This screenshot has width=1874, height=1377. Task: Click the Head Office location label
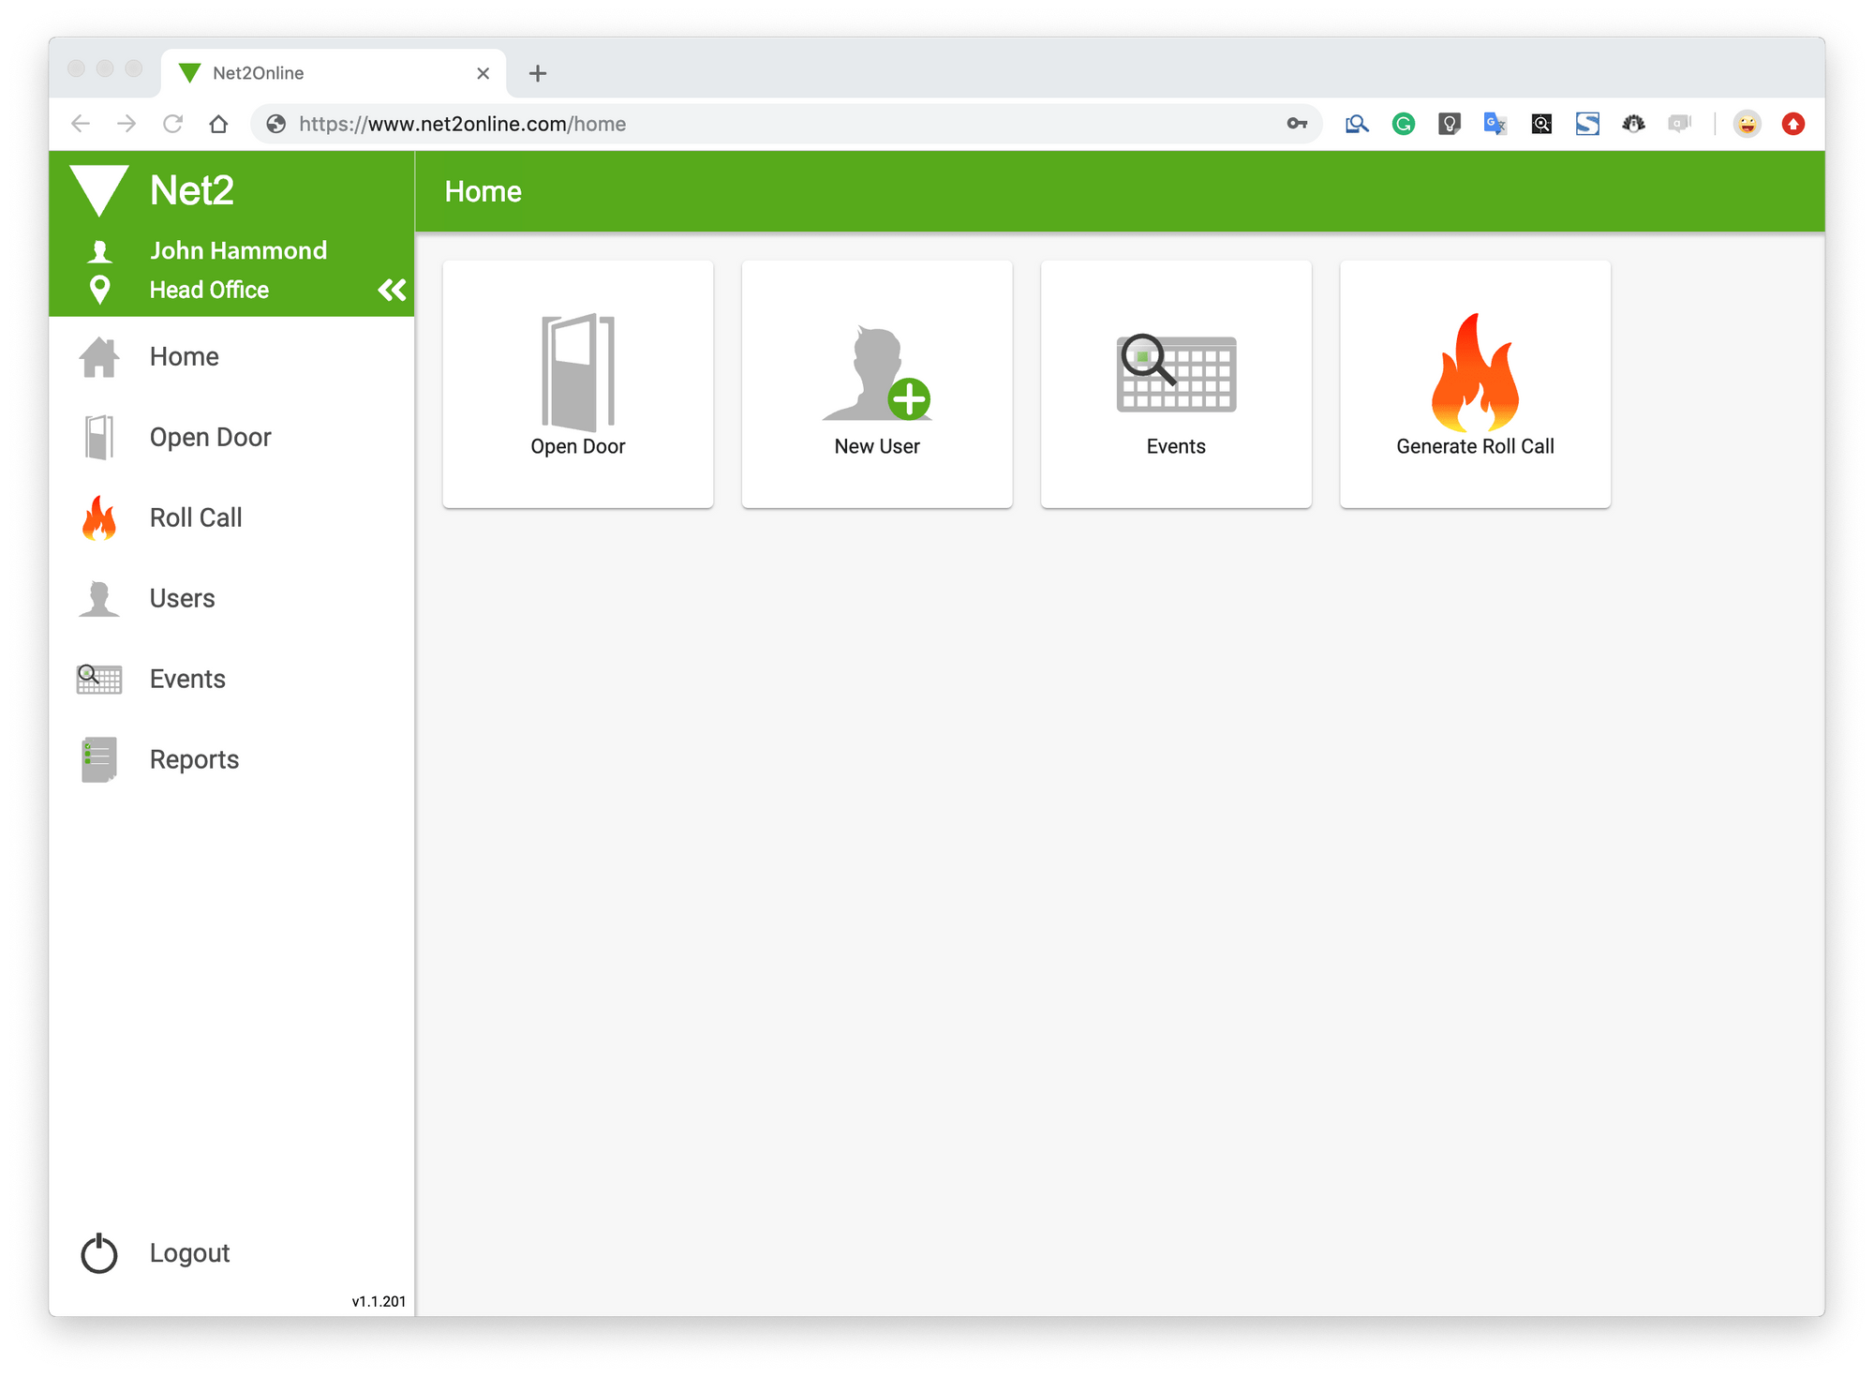tap(208, 290)
